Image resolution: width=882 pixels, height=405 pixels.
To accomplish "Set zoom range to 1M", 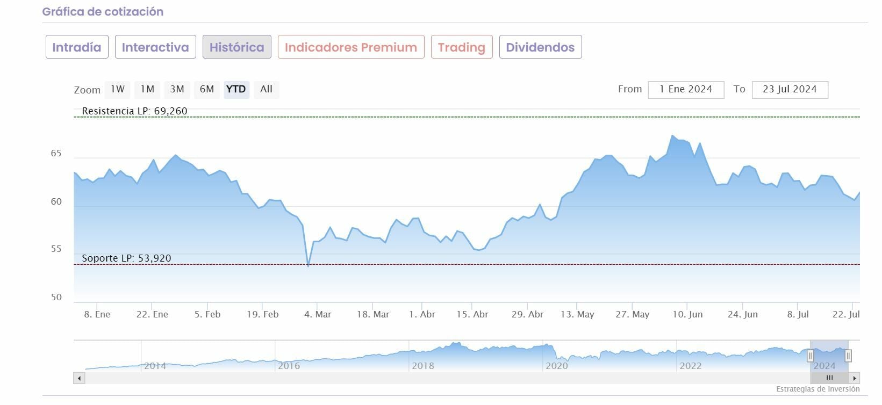I will [x=147, y=89].
